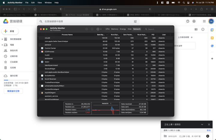Click Activity Monitor inspect process info icon
This screenshot has height=140, width=216.
(92, 29)
